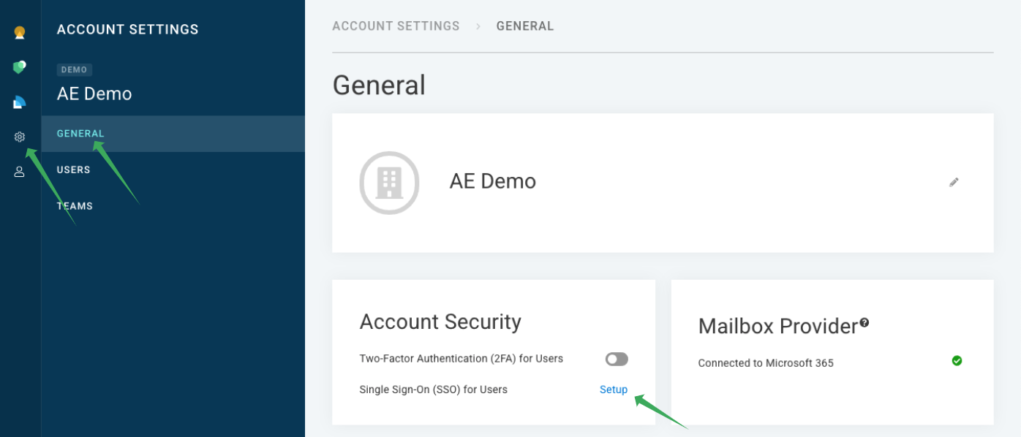
Task: Open the blue pie-chart product icon
Action: [20, 102]
